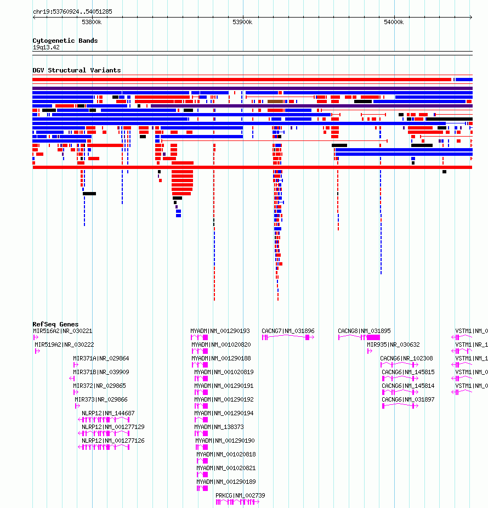Viewport: 488px width, 508px height.
Task: Select CACNG6|NR_102308 transcript label
Action: pyautogui.click(x=406, y=358)
